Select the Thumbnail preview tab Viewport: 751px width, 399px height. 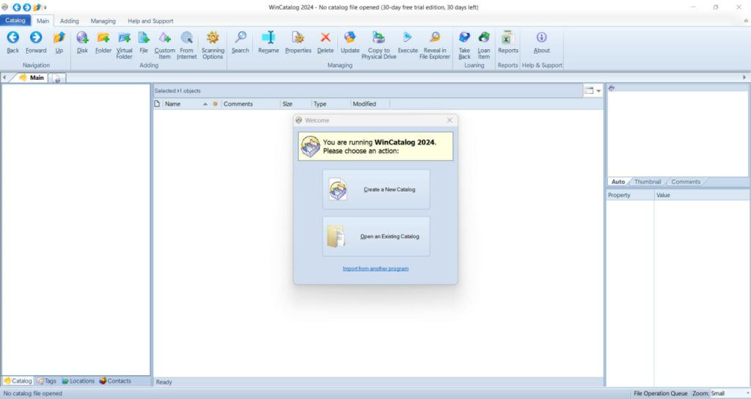[x=648, y=182]
